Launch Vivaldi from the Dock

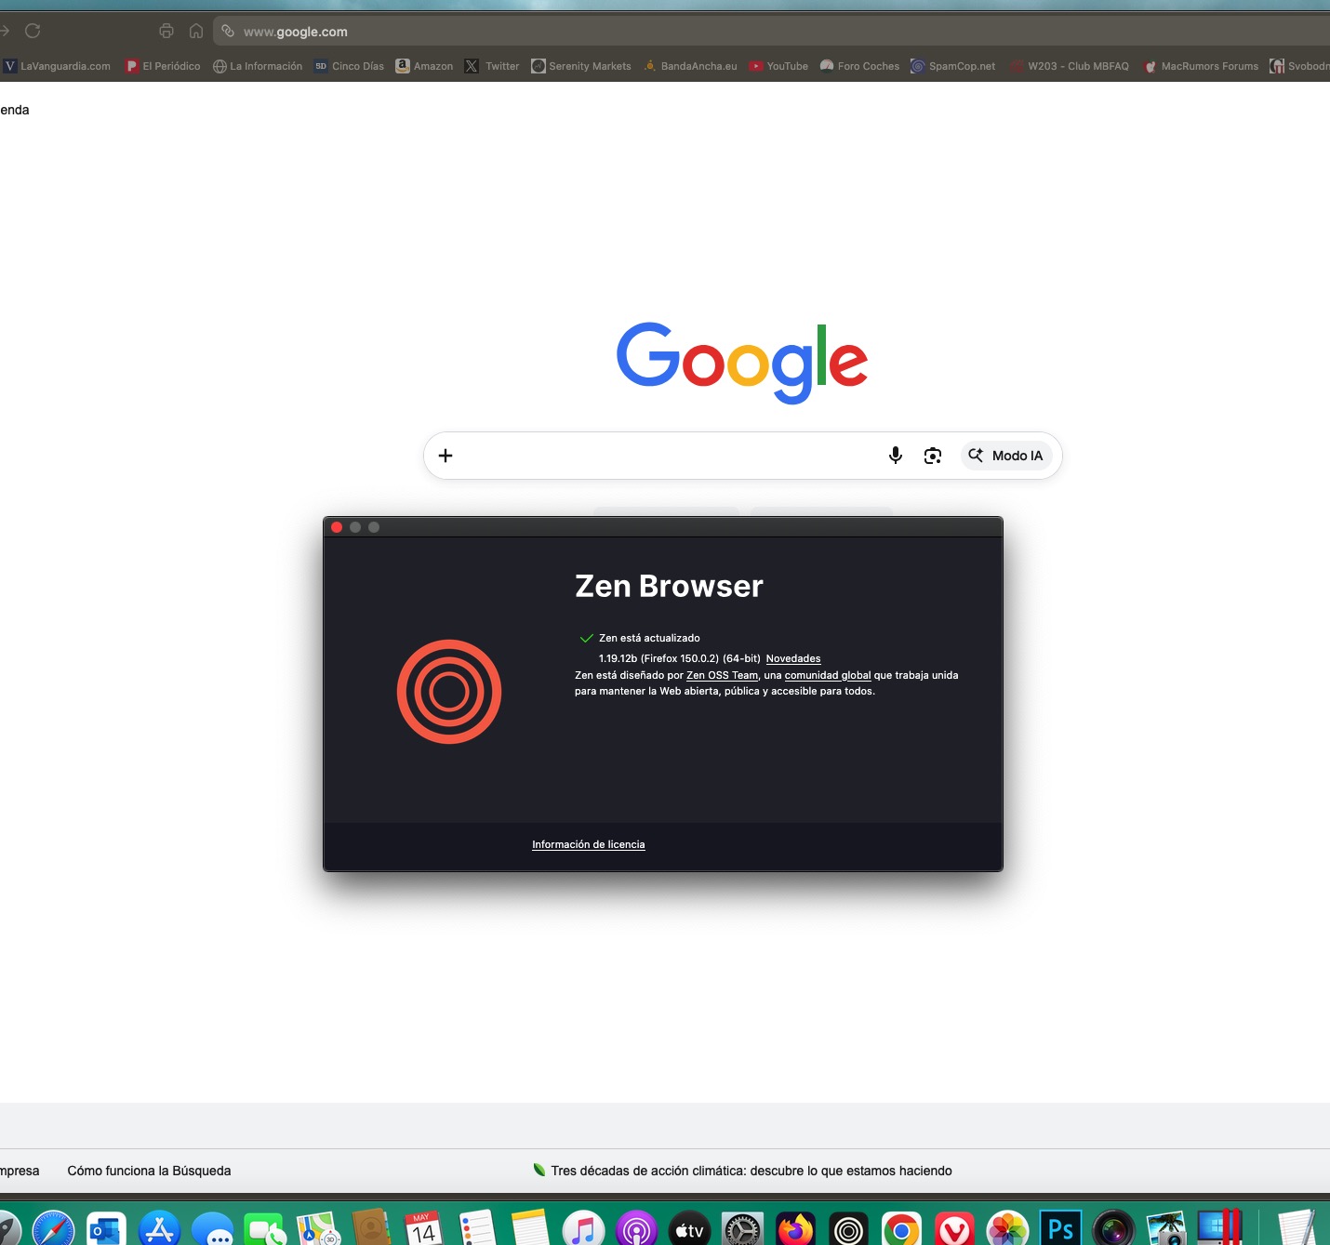click(x=954, y=1228)
